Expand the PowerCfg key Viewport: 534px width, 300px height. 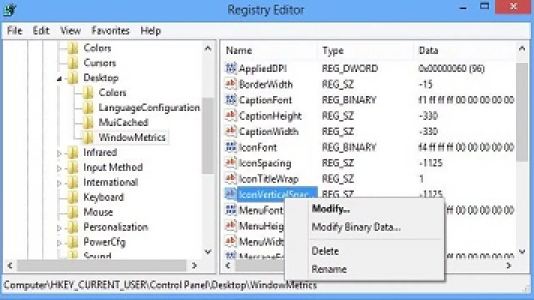tap(59, 243)
